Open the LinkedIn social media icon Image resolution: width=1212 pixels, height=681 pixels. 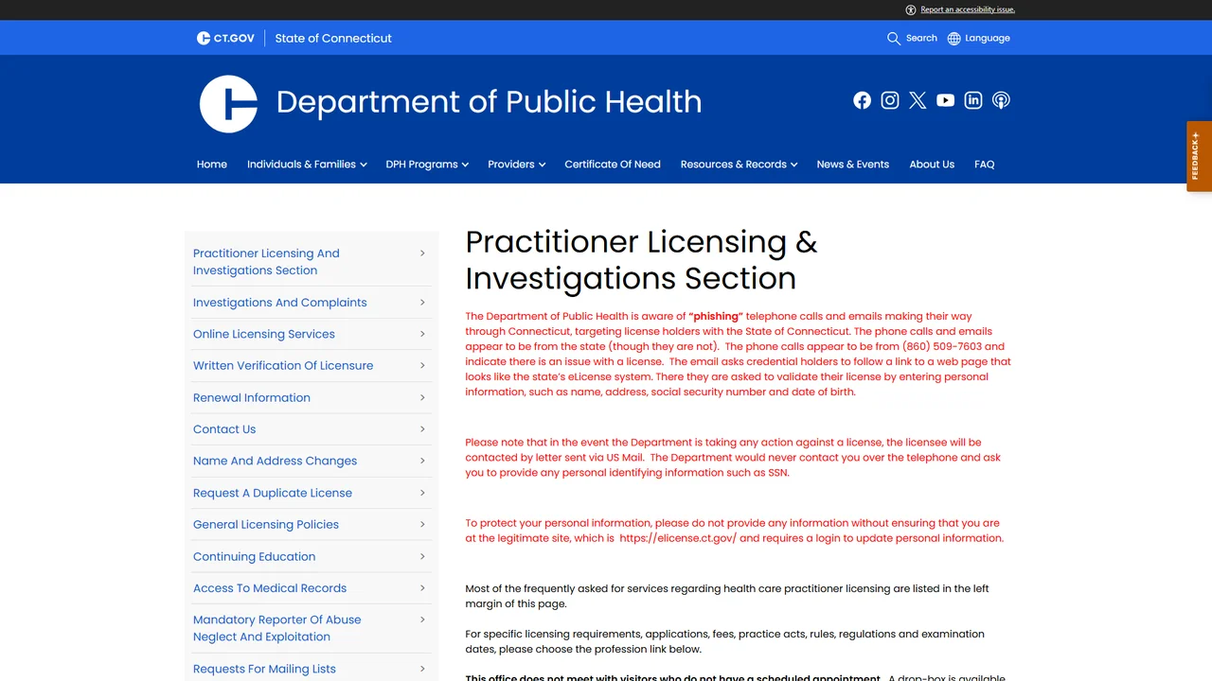(973, 100)
